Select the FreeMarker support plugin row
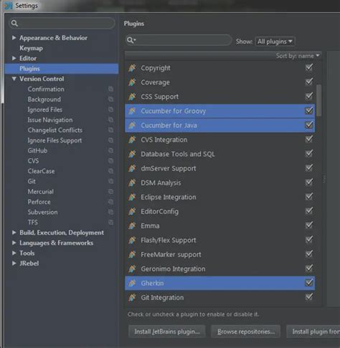The image size is (340, 348). pos(219,254)
